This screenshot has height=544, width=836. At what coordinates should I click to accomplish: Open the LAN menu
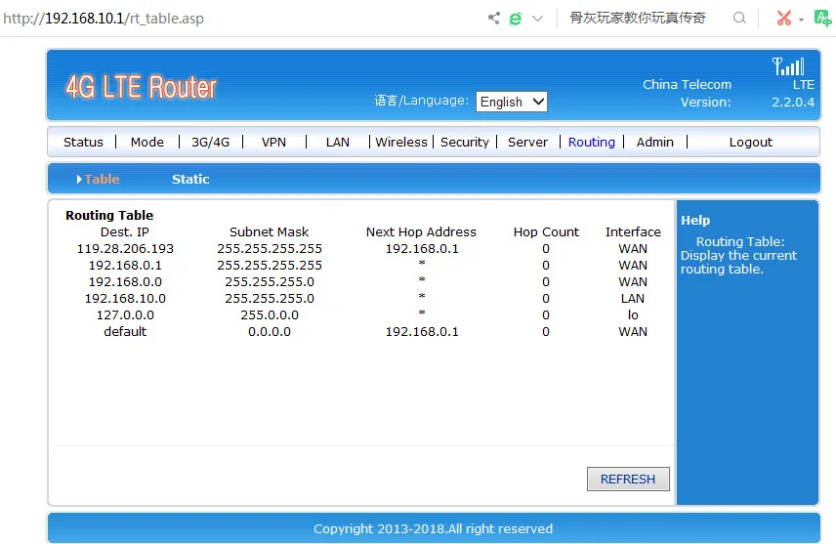pos(338,142)
